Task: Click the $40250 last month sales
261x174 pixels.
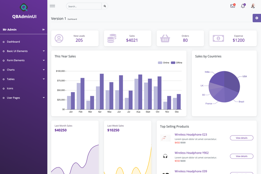Action: (61, 130)
